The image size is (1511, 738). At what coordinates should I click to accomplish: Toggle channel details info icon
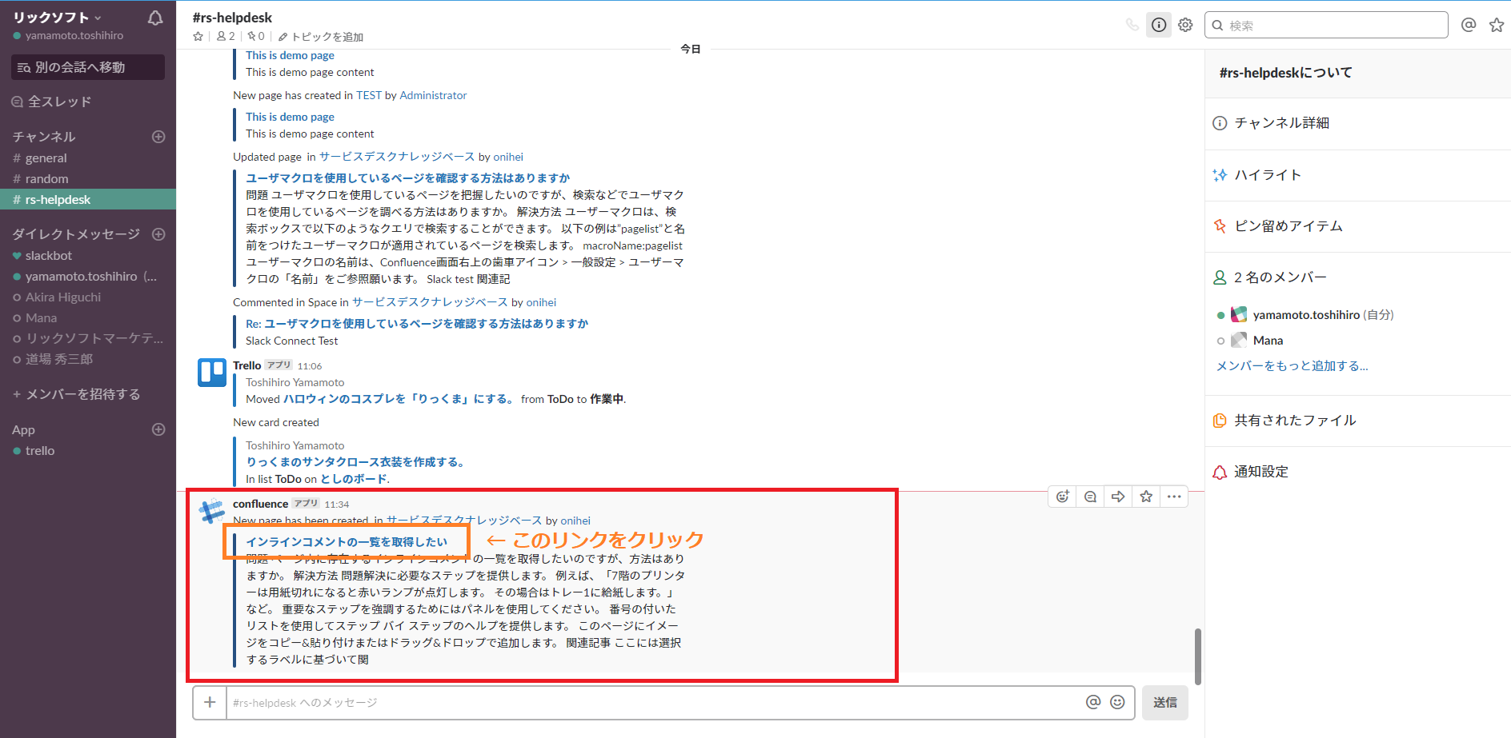coord(1159,25)
